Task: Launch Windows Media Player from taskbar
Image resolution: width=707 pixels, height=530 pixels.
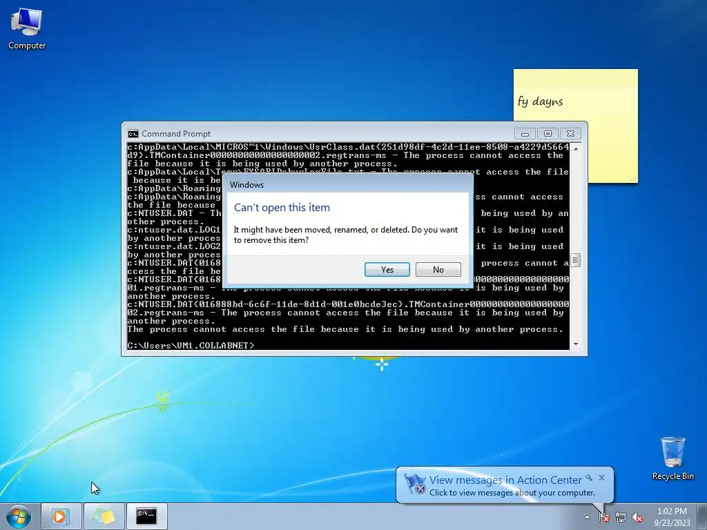Action: pyautogui.click(x=61, y=516)
